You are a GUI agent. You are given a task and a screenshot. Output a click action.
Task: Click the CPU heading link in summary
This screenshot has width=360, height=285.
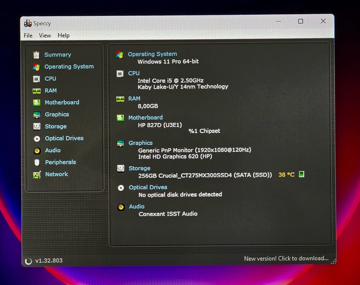click(134, 73)
